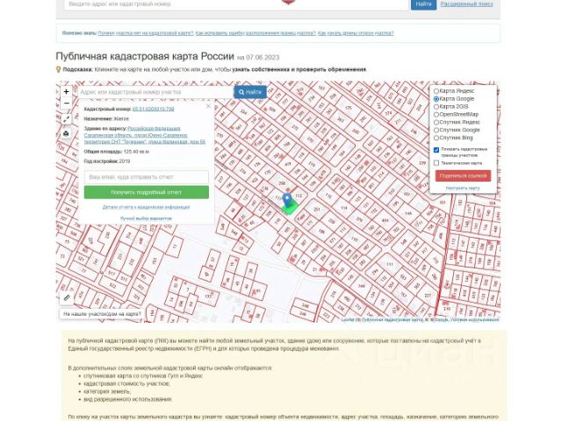The height and width of the screenshot is (421, 562).
Task: Click the top Найти search button
Action: pos(423,4)
